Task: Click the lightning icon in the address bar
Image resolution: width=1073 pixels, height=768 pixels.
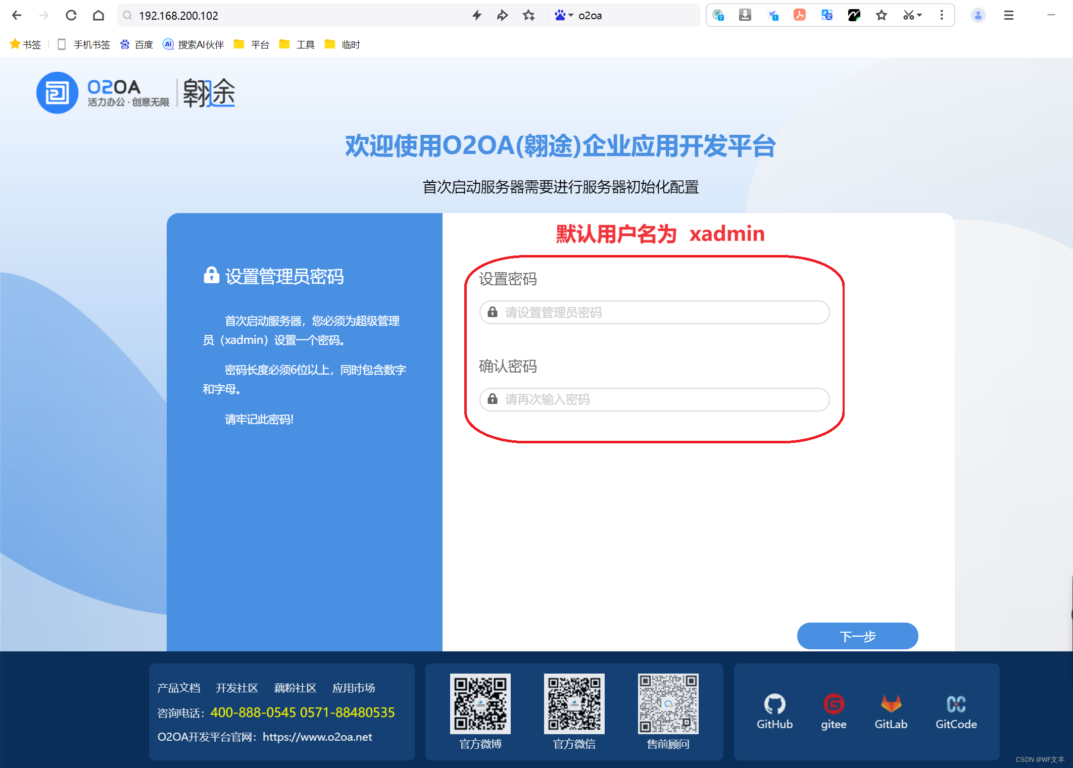Action: pyautogui.click(x=476, y=15)
